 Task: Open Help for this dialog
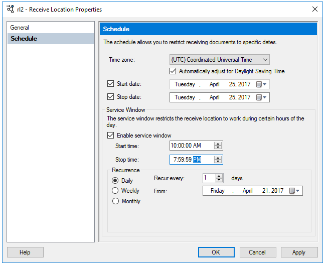pyautogui.click(x=25, y=252)
